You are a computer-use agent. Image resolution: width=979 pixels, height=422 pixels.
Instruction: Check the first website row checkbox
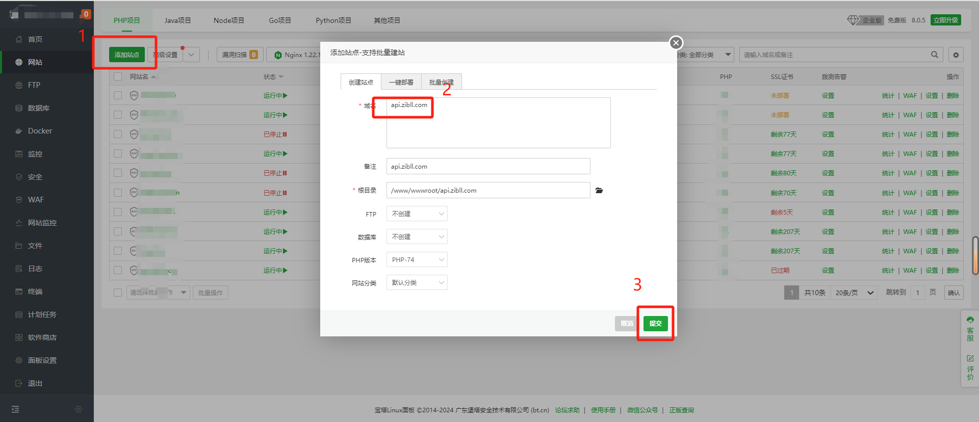point(118,95)
